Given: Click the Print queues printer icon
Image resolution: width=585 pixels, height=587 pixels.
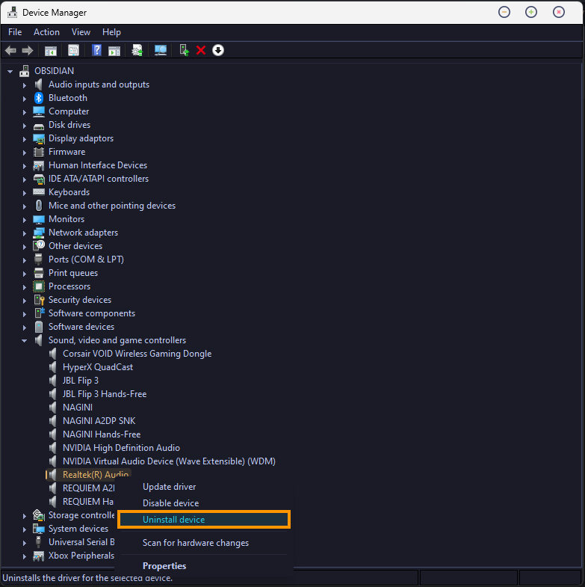Looking at the screenshot, I should [x=39, y=273].
